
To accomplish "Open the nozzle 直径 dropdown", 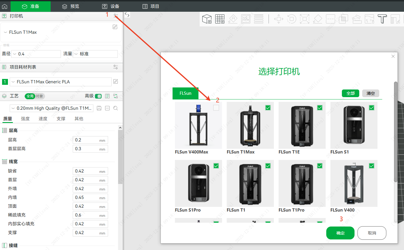I will click(x=36, y=54).
